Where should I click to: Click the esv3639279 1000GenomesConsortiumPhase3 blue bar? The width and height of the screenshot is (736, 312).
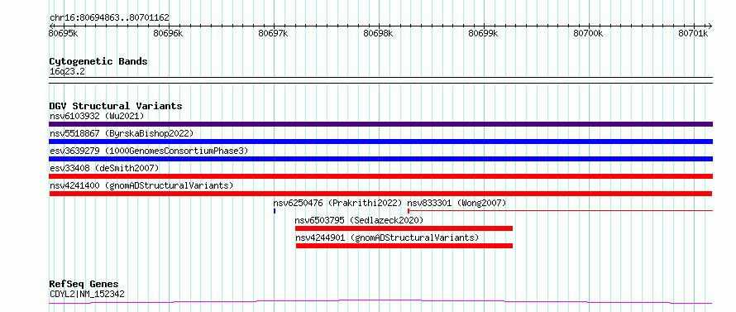(380, 159)
